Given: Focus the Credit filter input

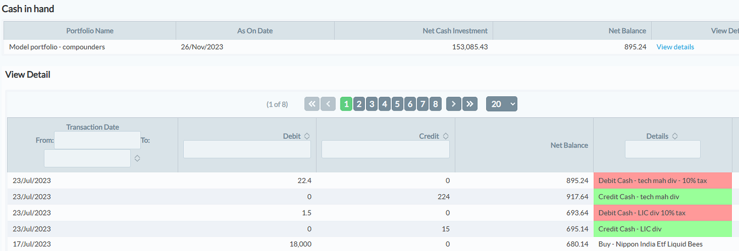Looking at the screenshot, I should (x=385, y=149).
